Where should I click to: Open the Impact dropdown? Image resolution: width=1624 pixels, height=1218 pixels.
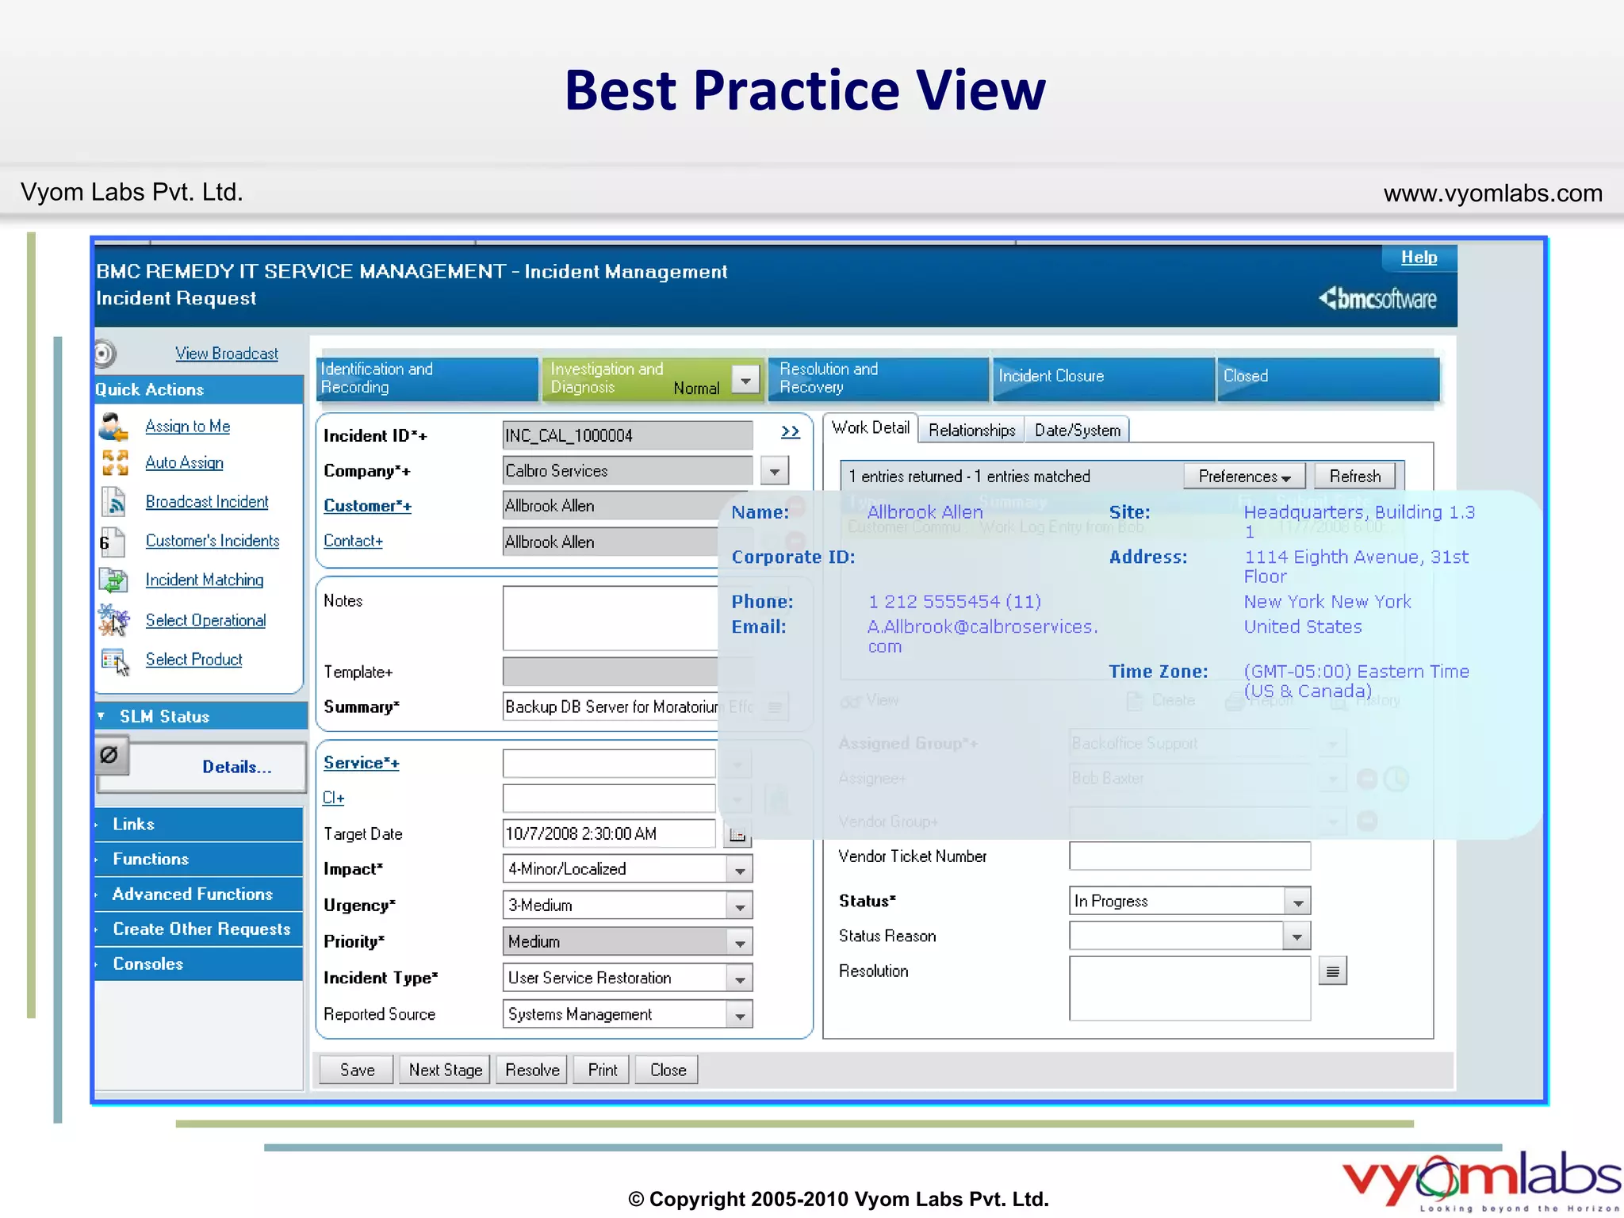[739, 870]
